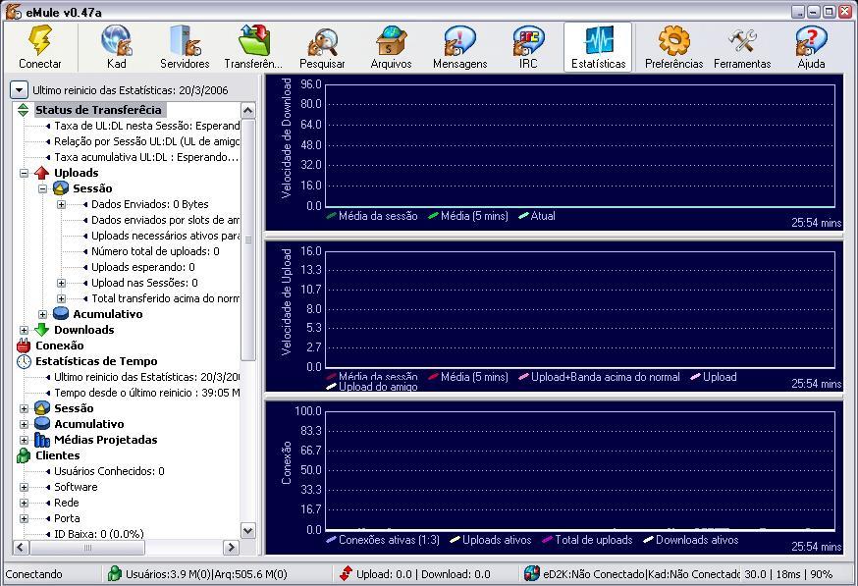Click Downloads ativos legend entry

point(690,540)
